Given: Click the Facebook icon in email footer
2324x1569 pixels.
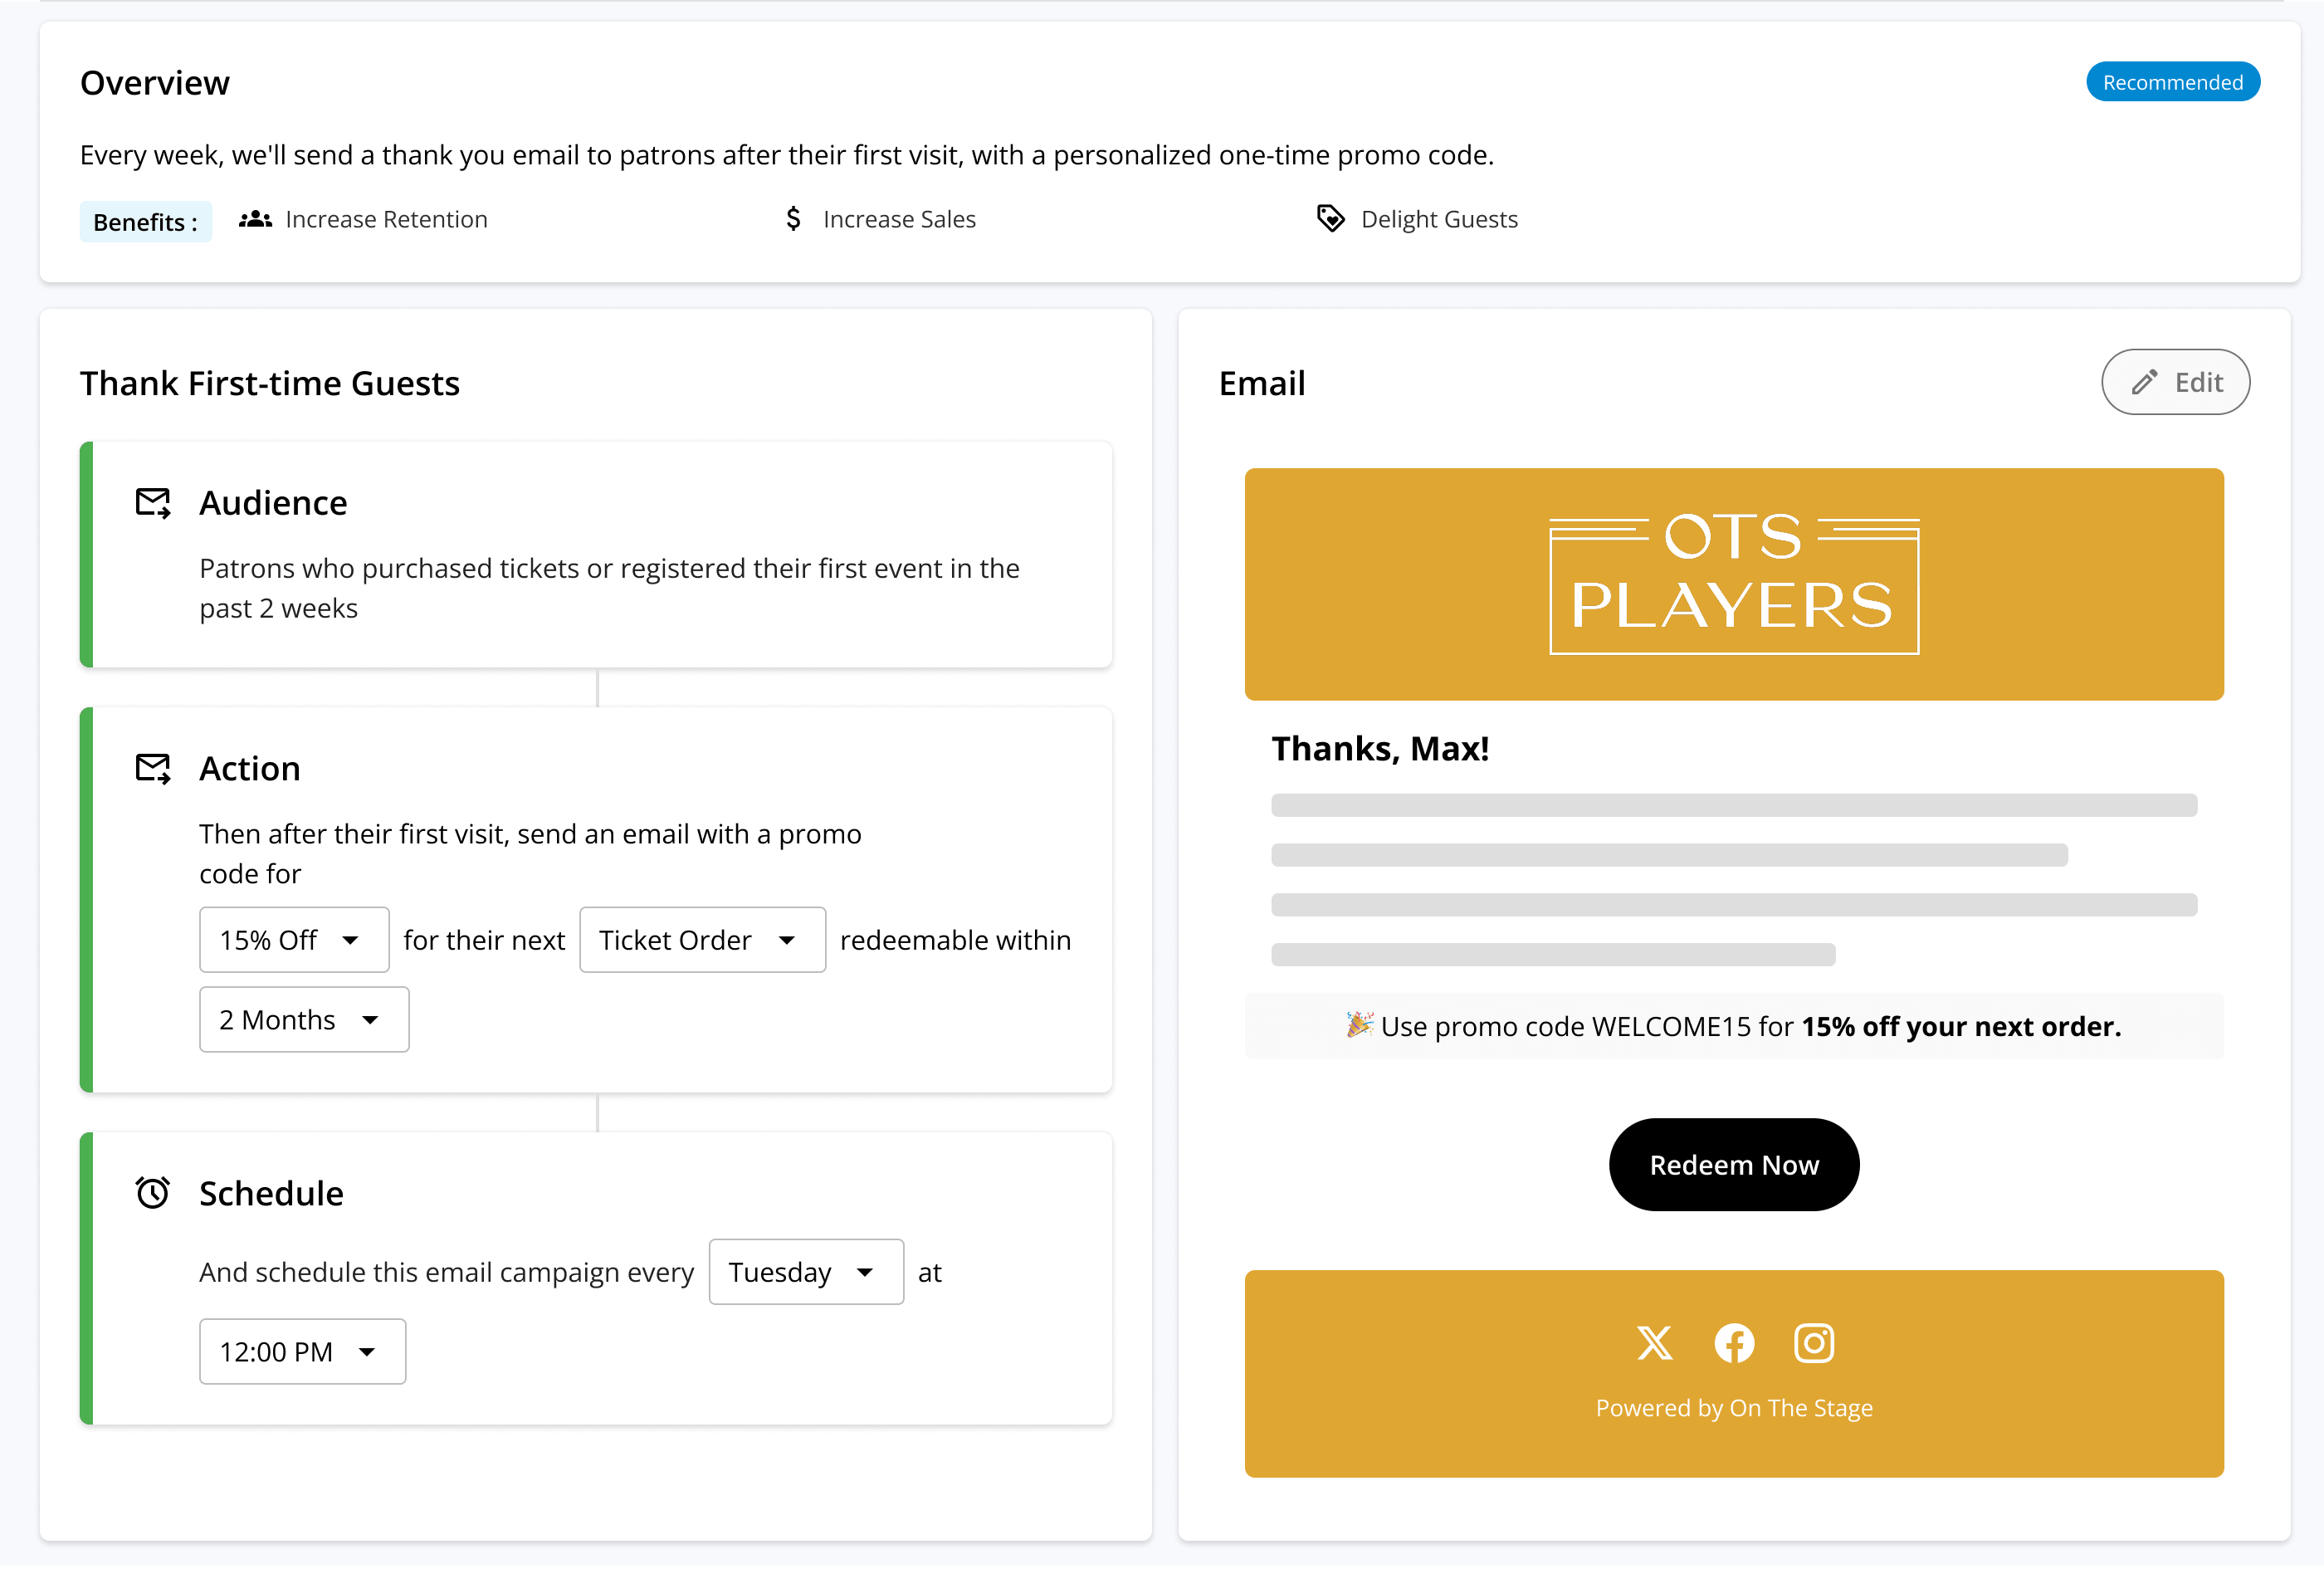Looking at the screenshot, I should 1734,1343.
